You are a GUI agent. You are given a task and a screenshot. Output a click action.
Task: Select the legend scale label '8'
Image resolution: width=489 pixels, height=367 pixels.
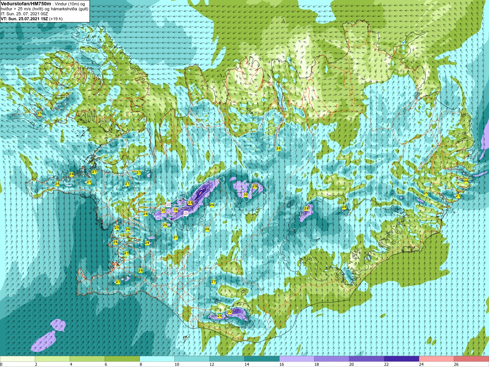click(x=141, y=364)
